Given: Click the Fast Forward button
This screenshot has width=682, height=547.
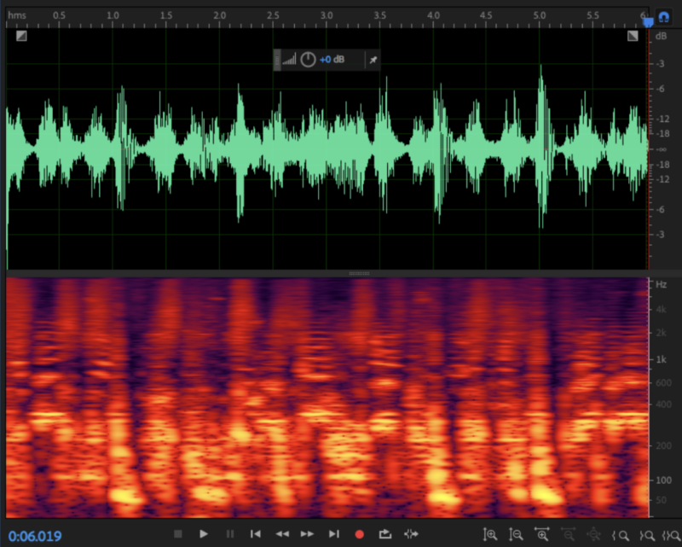Looking at the screenshot, I should [x=307, y=534].
